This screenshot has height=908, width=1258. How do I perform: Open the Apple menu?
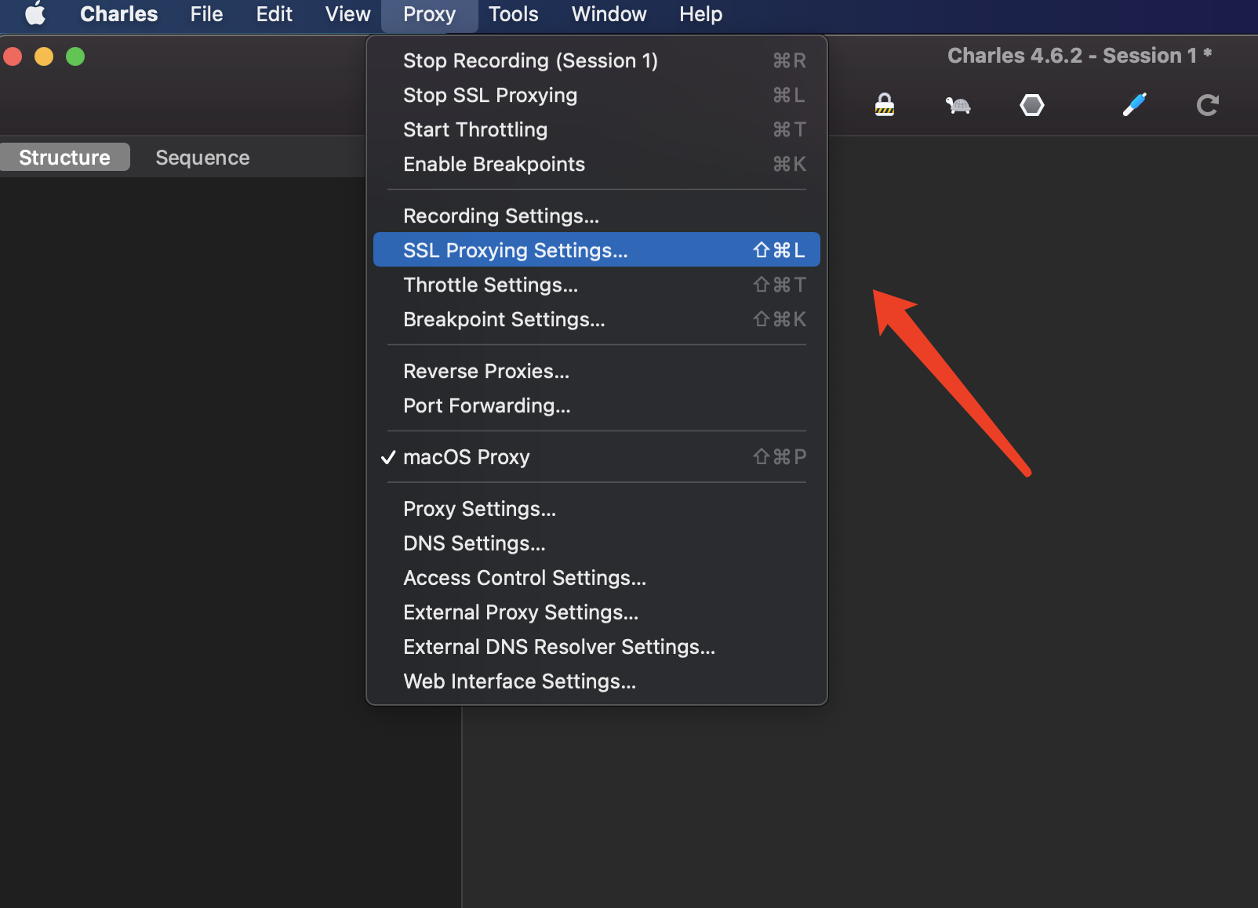35,14
